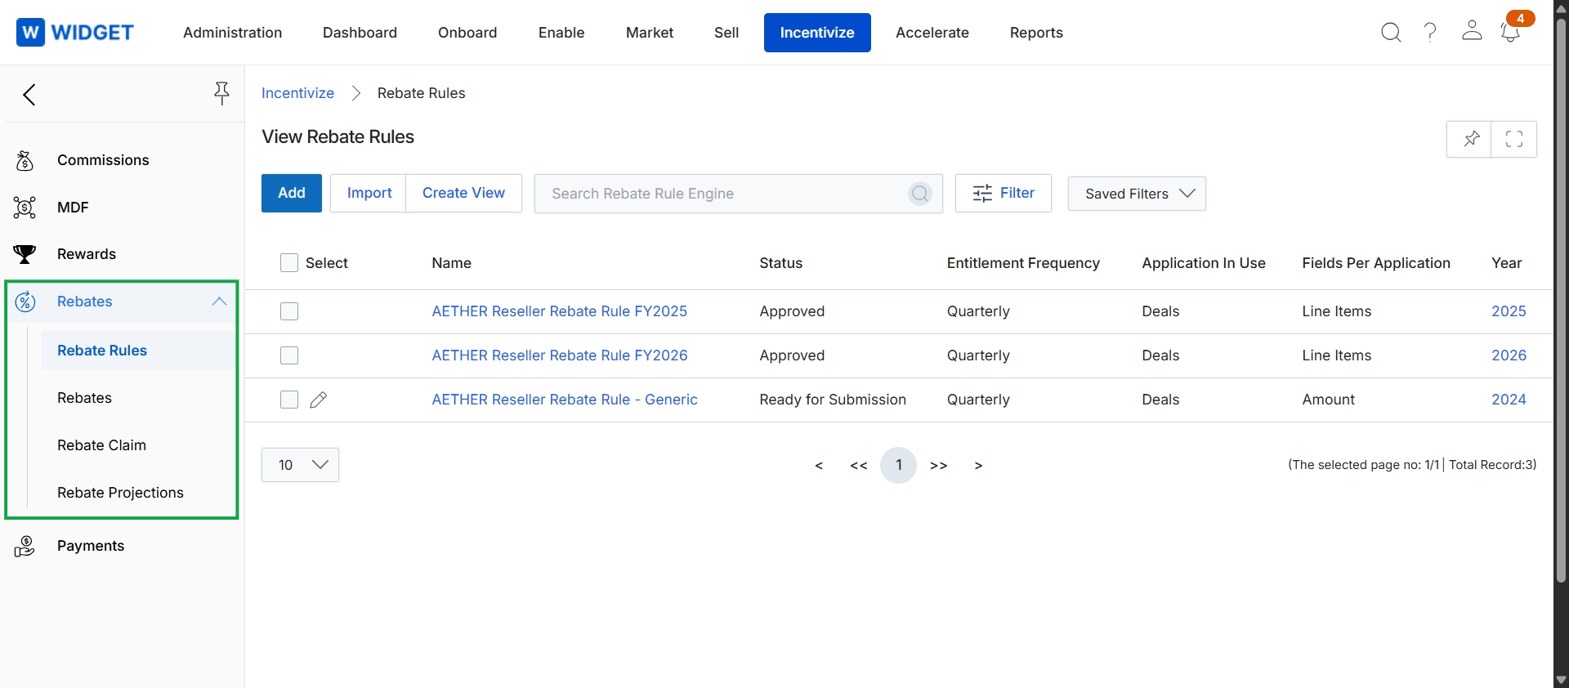Image resolution: width=1569 pixels, height=688 pixels.
Task: Pin the sidebar with pushpin icon
Action: click(221, 93)
